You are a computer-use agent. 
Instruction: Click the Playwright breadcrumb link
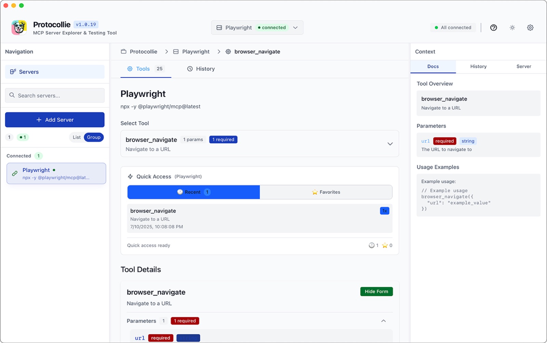pos(196,52)
